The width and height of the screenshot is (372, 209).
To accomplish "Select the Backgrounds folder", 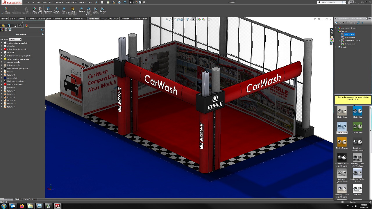I will click(350, 44).
